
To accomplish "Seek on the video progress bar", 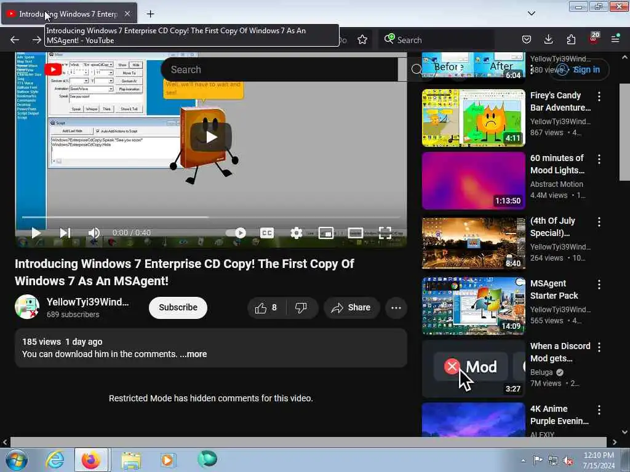I will coord(211,217).
